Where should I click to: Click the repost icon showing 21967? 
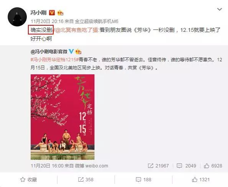tap(151, 166)
